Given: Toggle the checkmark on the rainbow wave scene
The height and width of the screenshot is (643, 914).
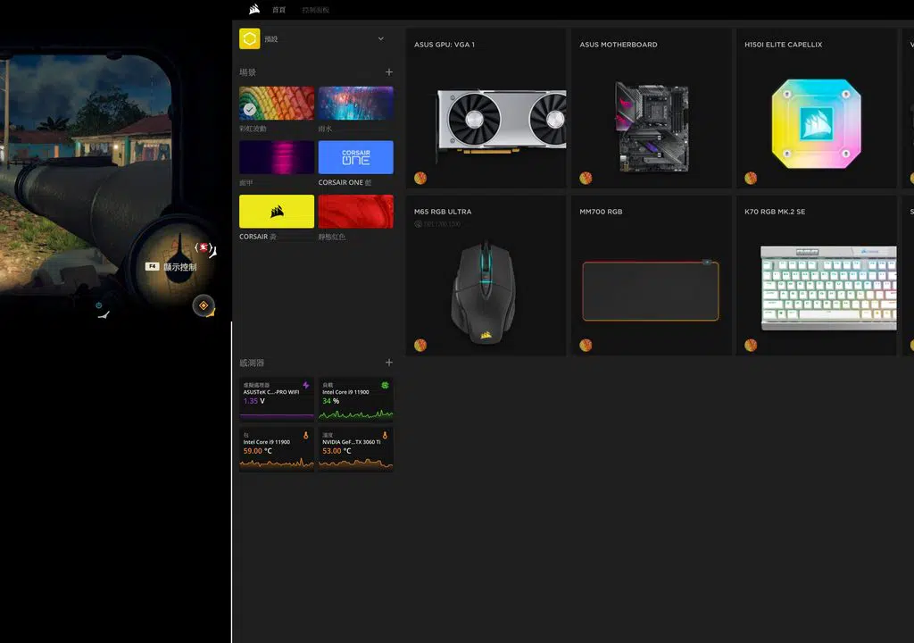Looking at the screenshot, I should click(249, 109).
